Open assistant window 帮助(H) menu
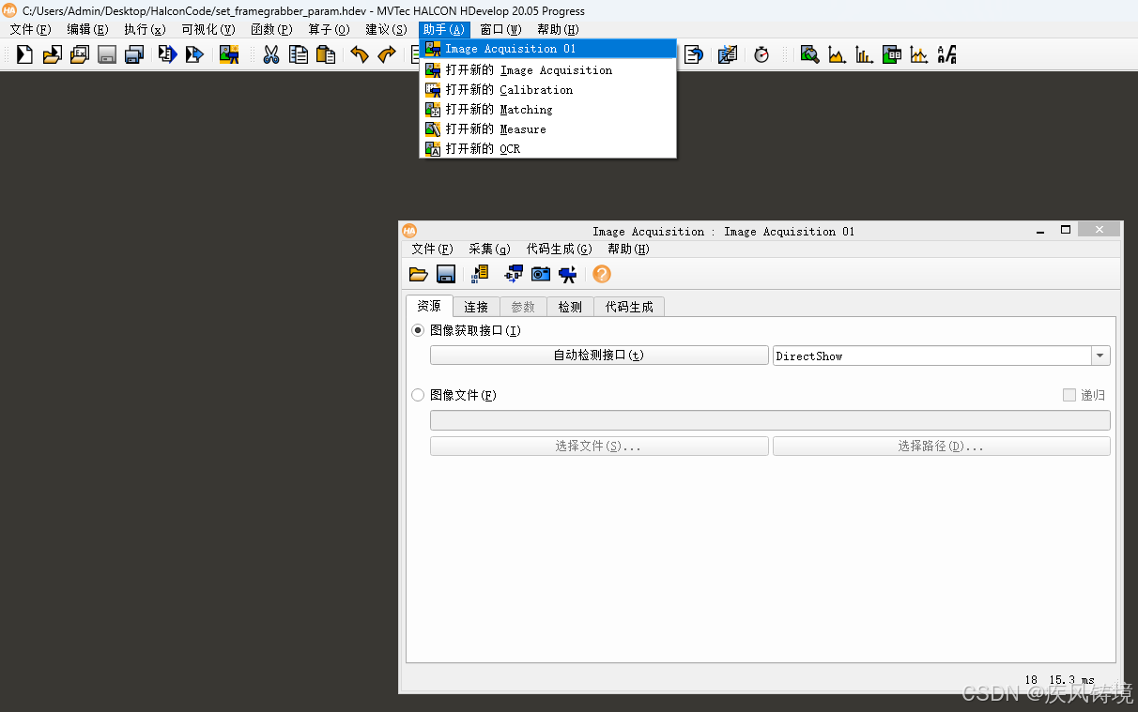This screenshot has width=1138, height=712. click(629, 249)
